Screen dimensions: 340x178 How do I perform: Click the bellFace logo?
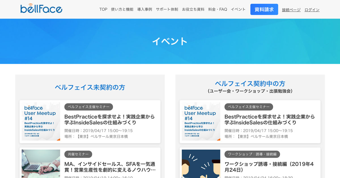pos(41,8)
